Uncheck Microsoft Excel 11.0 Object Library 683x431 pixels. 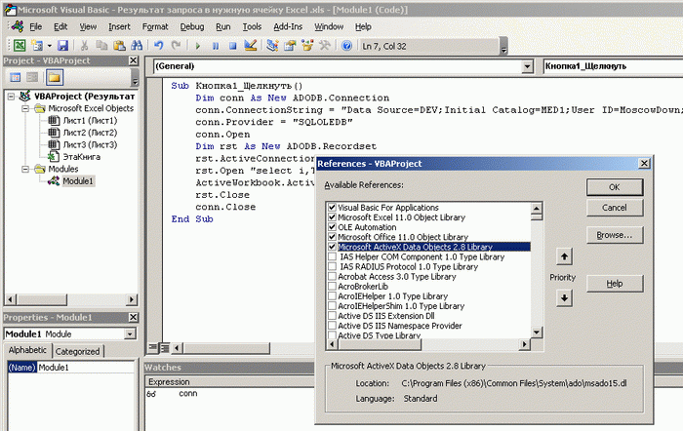pos(332,217)
